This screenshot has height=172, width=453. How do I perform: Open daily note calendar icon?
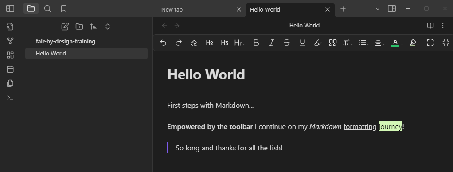[10, 69]
